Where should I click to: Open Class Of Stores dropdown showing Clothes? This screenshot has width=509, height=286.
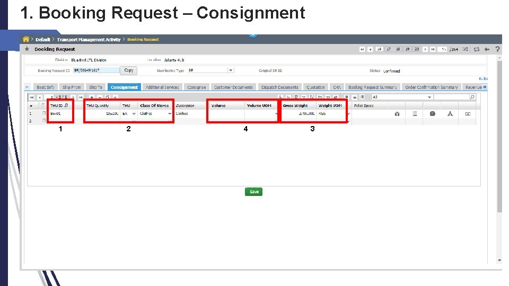click(170, 114)
